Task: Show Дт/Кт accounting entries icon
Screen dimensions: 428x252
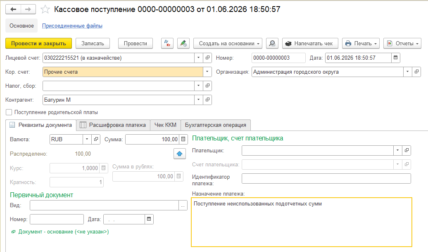Action: click(167, 44)
